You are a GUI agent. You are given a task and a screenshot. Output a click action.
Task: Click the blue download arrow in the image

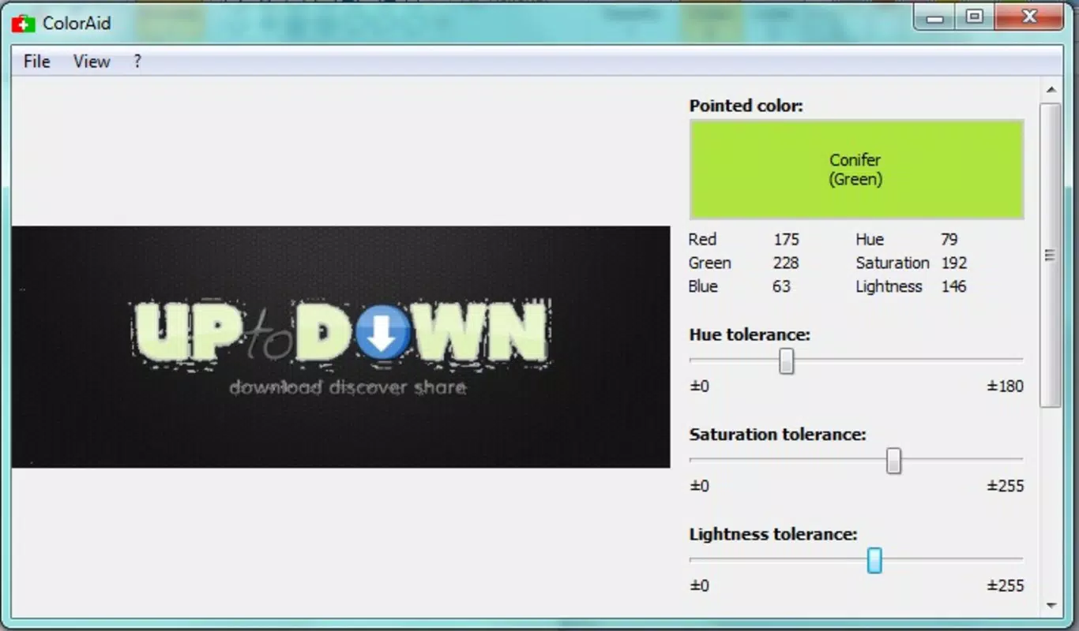coord(383,332)
